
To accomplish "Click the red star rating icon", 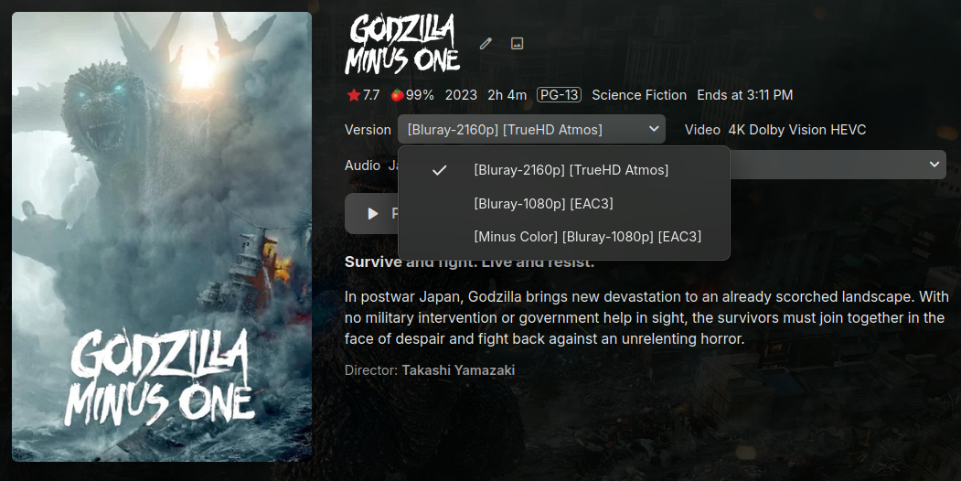I will pyautogui.click(x=353, y=95).
